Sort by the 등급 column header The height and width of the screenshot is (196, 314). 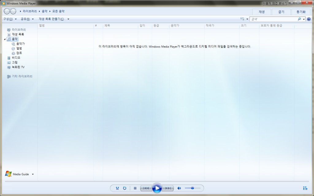click(x=160, y=26)
